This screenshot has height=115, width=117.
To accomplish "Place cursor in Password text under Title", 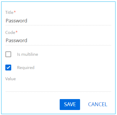I will tap(16, 21).
